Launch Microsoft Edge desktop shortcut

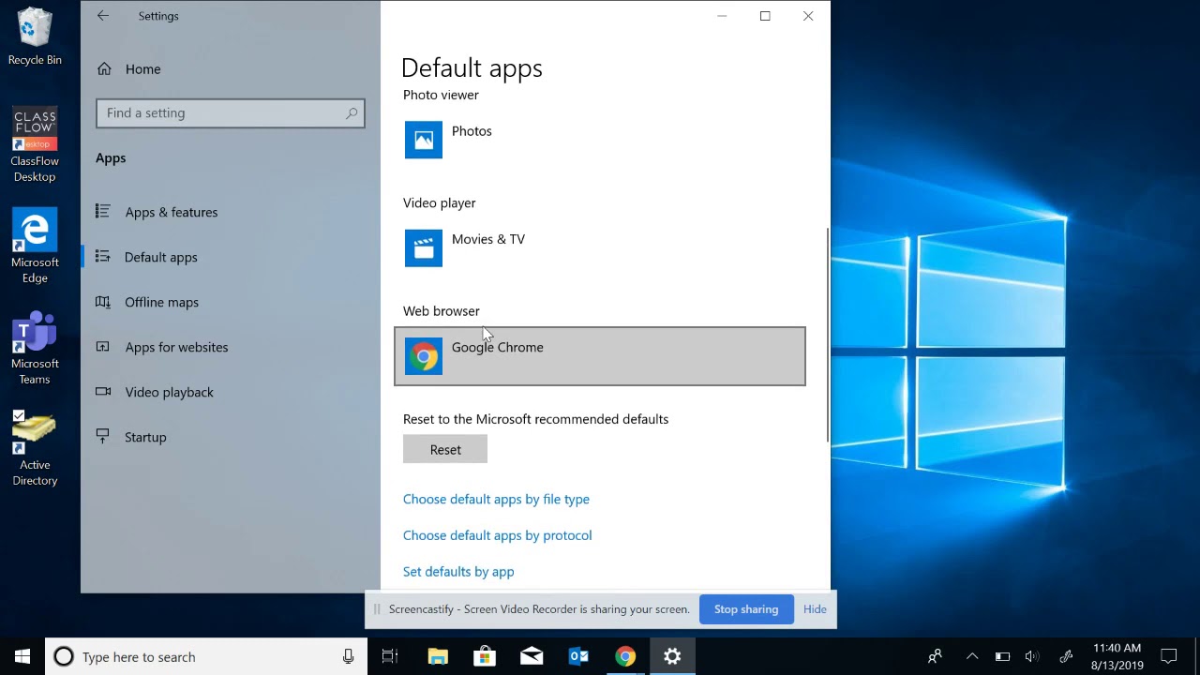pos(35,247)
